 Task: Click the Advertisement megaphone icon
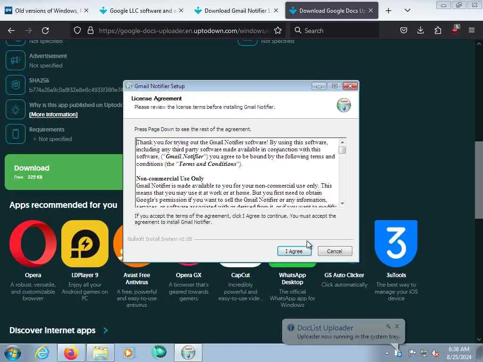pyautogui.click(x=16, y=60)
